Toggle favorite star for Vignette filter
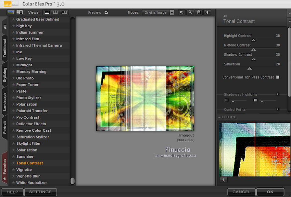This screenshot has height=197, width=291. point(13,170)
